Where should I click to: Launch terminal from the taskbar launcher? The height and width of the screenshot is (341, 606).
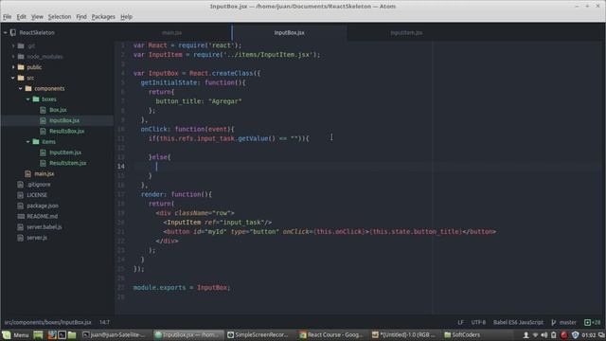[62, 334]
